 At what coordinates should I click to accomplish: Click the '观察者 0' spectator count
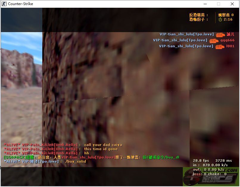[x=226, y=15]
